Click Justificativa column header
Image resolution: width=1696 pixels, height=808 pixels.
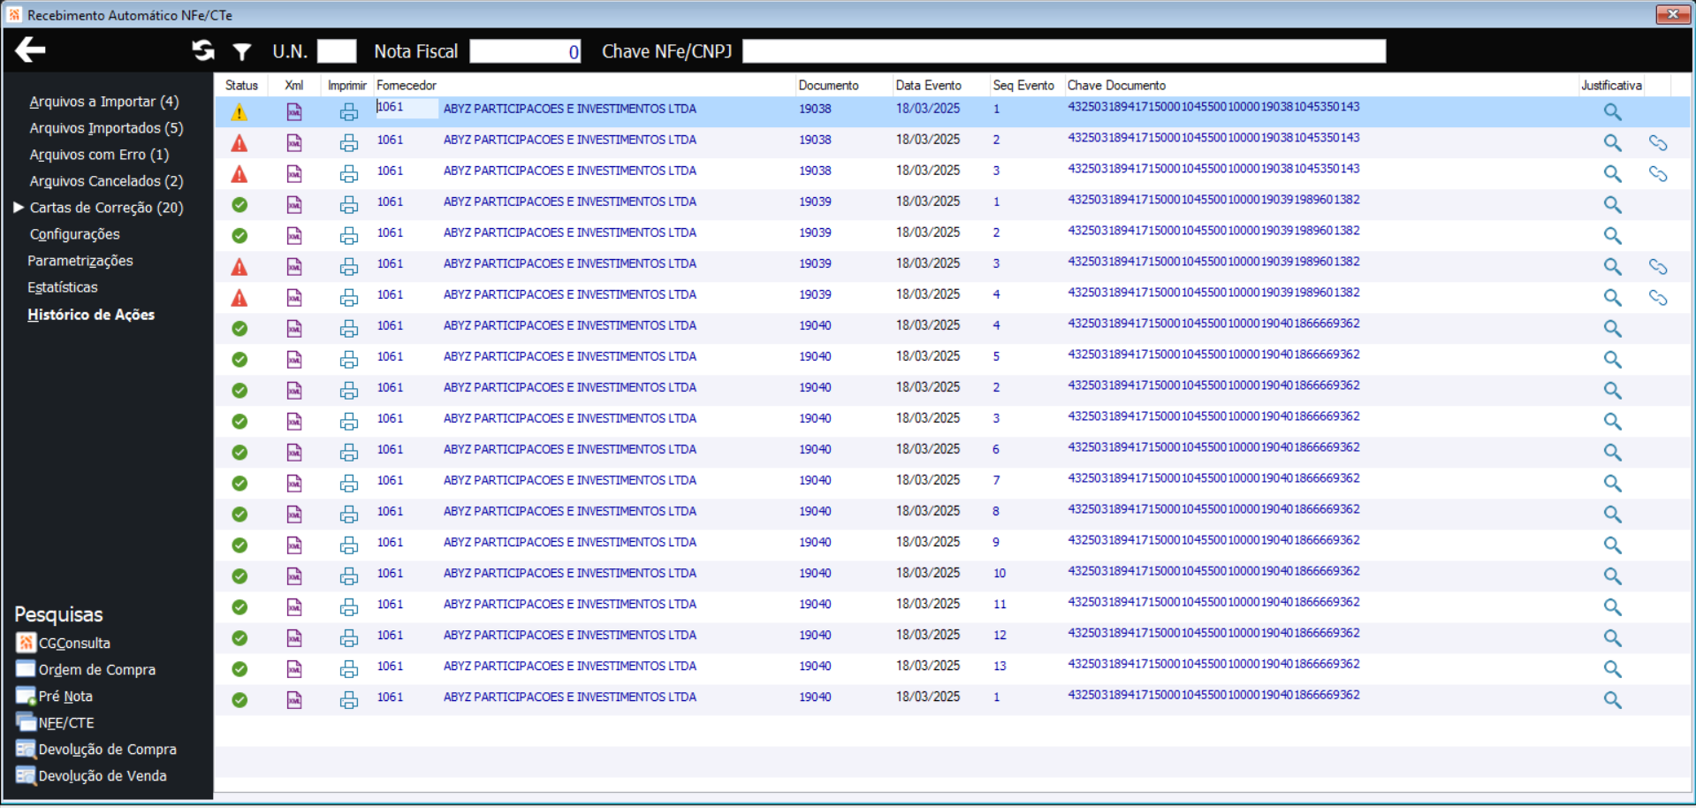(x=1611, y=85)
